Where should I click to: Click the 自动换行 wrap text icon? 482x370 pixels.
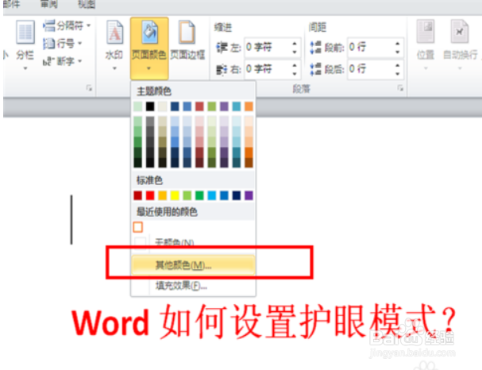(x=460, y=31)
